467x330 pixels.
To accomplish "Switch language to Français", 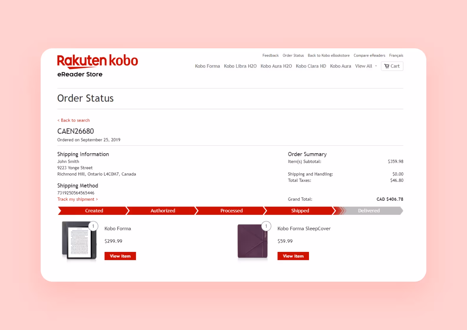I will point(396,55).
